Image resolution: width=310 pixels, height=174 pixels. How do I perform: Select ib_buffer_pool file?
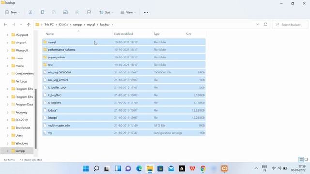(124, 87)
